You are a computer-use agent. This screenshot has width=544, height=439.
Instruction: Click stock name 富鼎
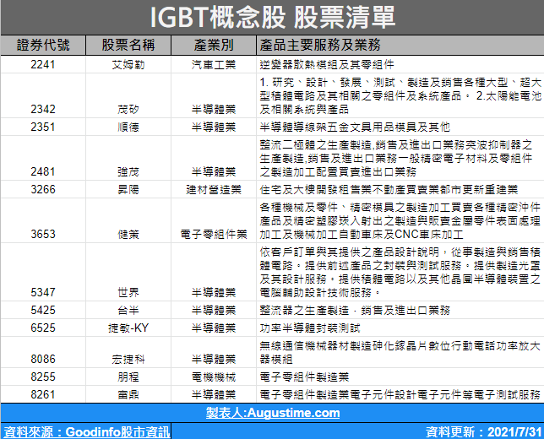pyautogui.click(x=128, y=394)
